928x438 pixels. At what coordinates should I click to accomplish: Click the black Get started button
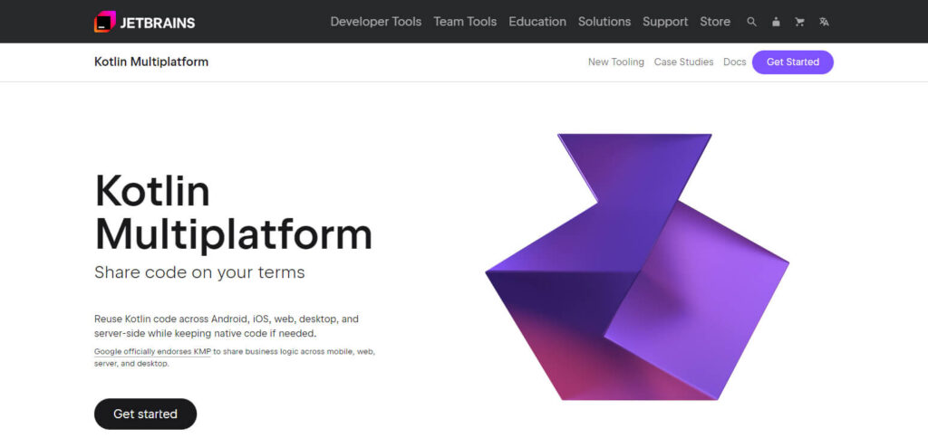pyautogui.click(x=146, y=414)
